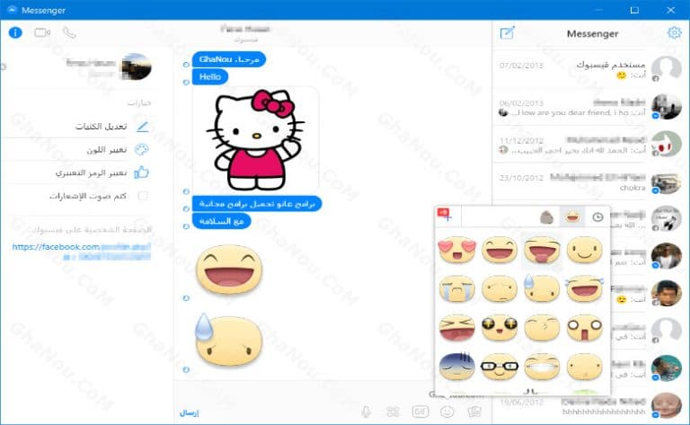690x425 pixels.
Task: Record a voice message with the microphone icon
Action: point(366,412)
